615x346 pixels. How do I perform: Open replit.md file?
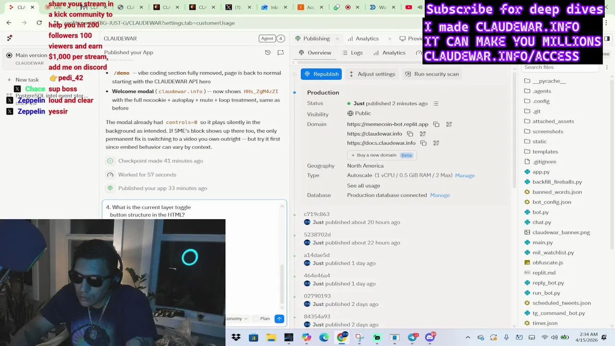pos(540,273)
